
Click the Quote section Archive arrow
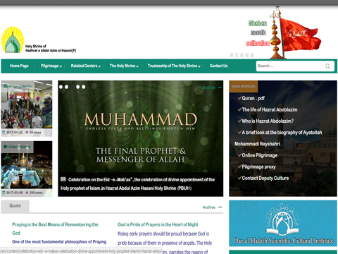pos(220,207)
